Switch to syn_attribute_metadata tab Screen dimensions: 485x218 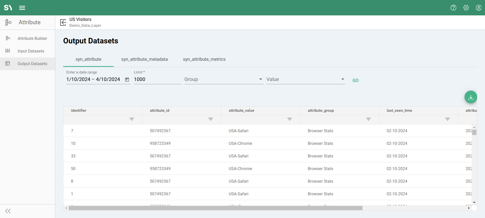(x=144, y=59)
